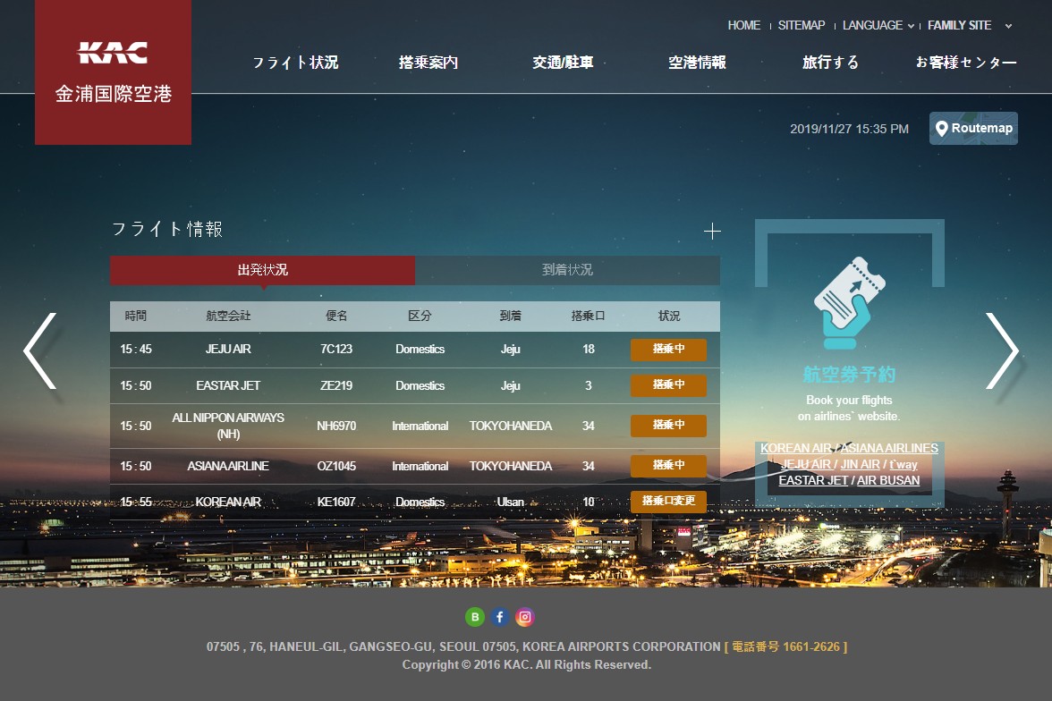Open the JEJU AIR booking link
Screen dimensions: 1052x701
(x=806, y=464)
